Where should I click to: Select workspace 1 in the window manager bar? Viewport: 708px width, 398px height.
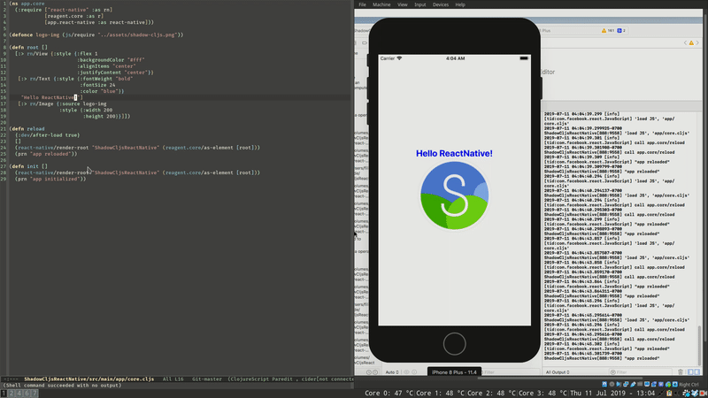coord(4,394)
